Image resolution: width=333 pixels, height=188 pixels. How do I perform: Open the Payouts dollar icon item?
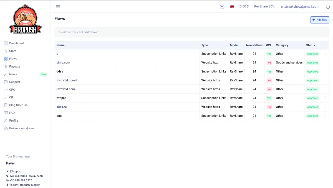pyautogui.click(x=14, y=66)
